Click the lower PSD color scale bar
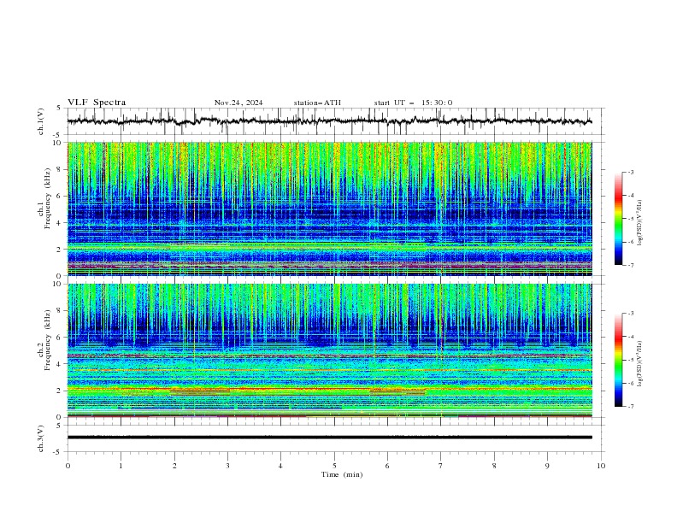 [618, 360]
